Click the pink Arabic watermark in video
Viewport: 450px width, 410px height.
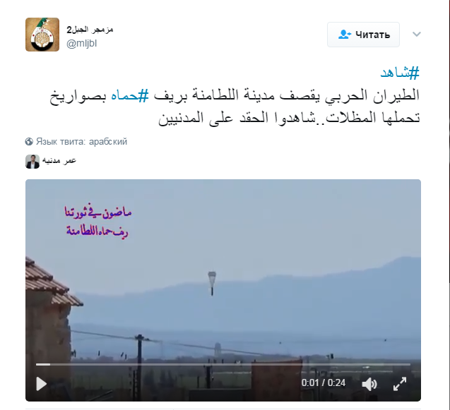[x=98, y=222]
